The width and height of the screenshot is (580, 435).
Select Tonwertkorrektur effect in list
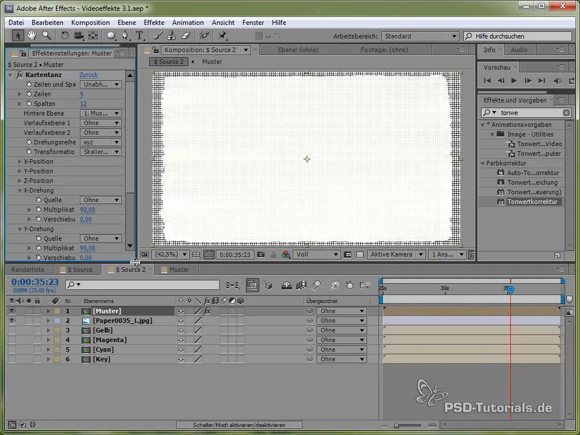tap(532, 202)
